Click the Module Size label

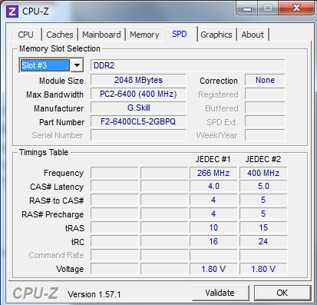coord(61,81)
